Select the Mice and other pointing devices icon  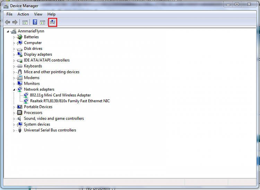click(x=20, y=72)
